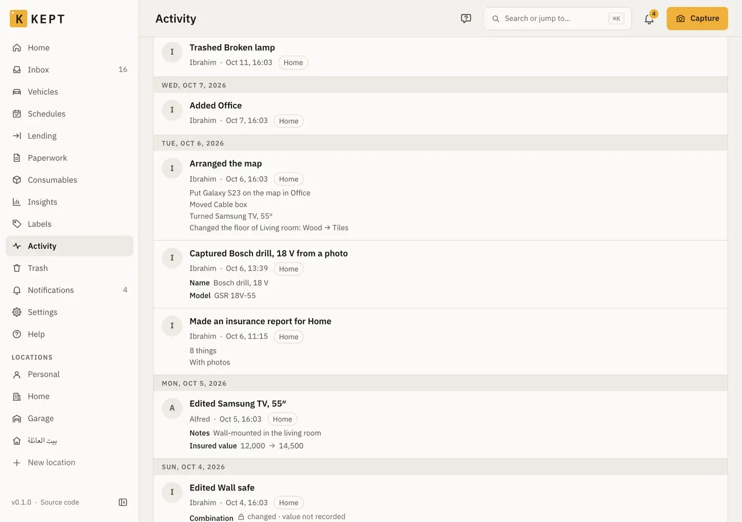
Task: Click the Lending arrow icon
Action: tap(17, 136)
